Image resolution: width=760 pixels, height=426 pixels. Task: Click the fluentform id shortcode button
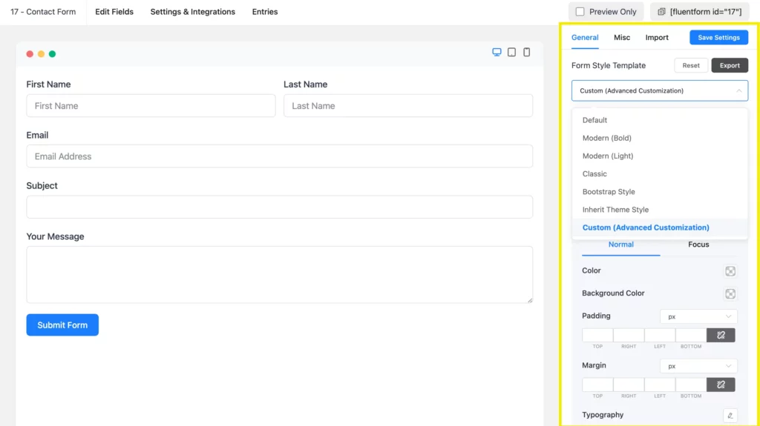tap(699, 12)
